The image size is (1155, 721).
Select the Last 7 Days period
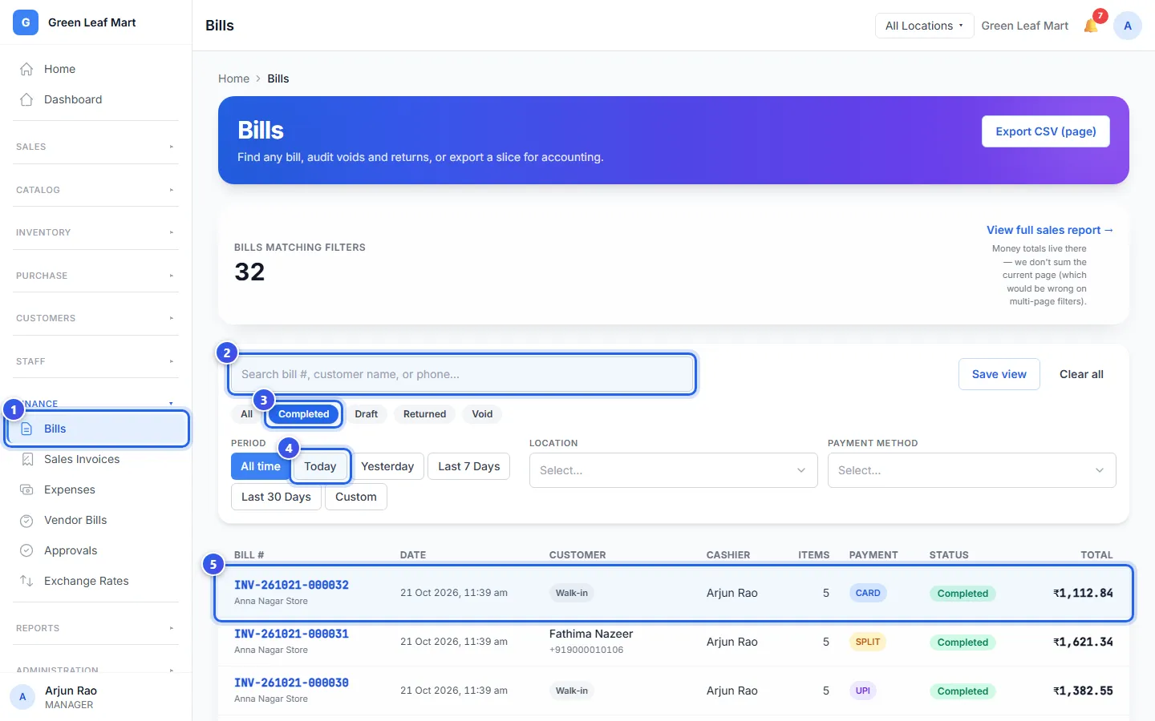469,466
